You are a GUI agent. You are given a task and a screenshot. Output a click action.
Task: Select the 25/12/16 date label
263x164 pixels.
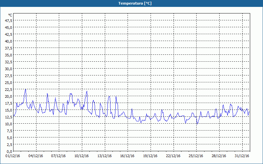pyautogui.click(x=196, y=156)
